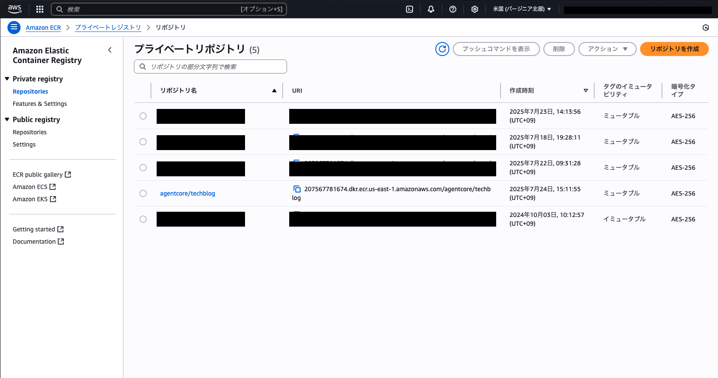Image resolution: width=718 pixels, height=378 pixels.
Task: Open the settings gear in top bar
Action: point(475,9)
